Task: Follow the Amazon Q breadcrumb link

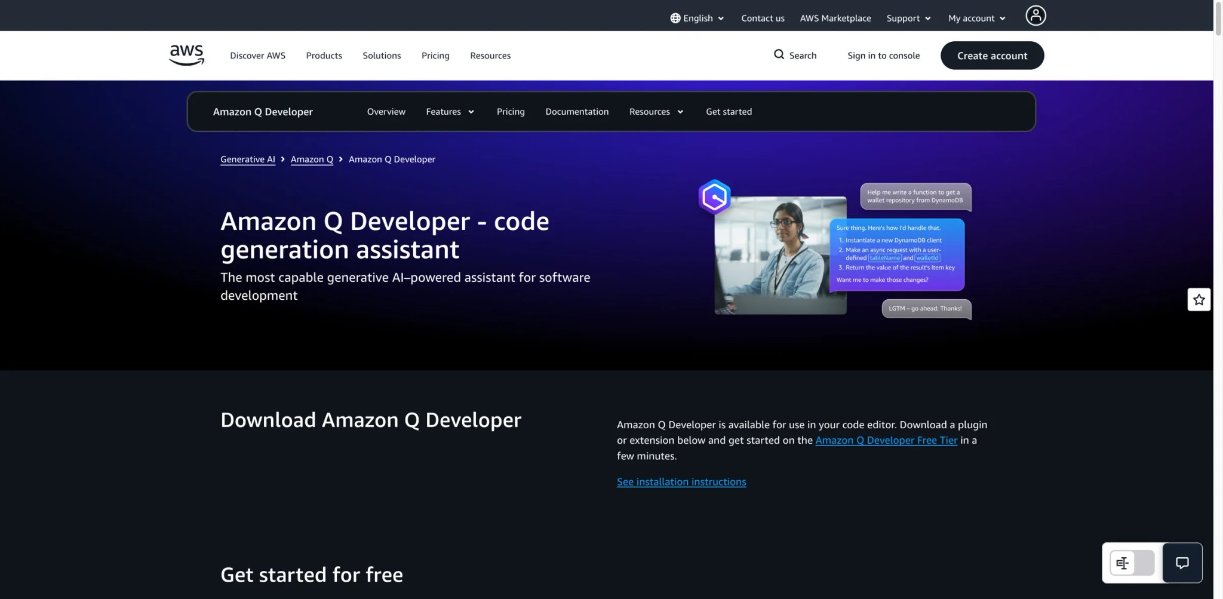Action: pos(312,159)
